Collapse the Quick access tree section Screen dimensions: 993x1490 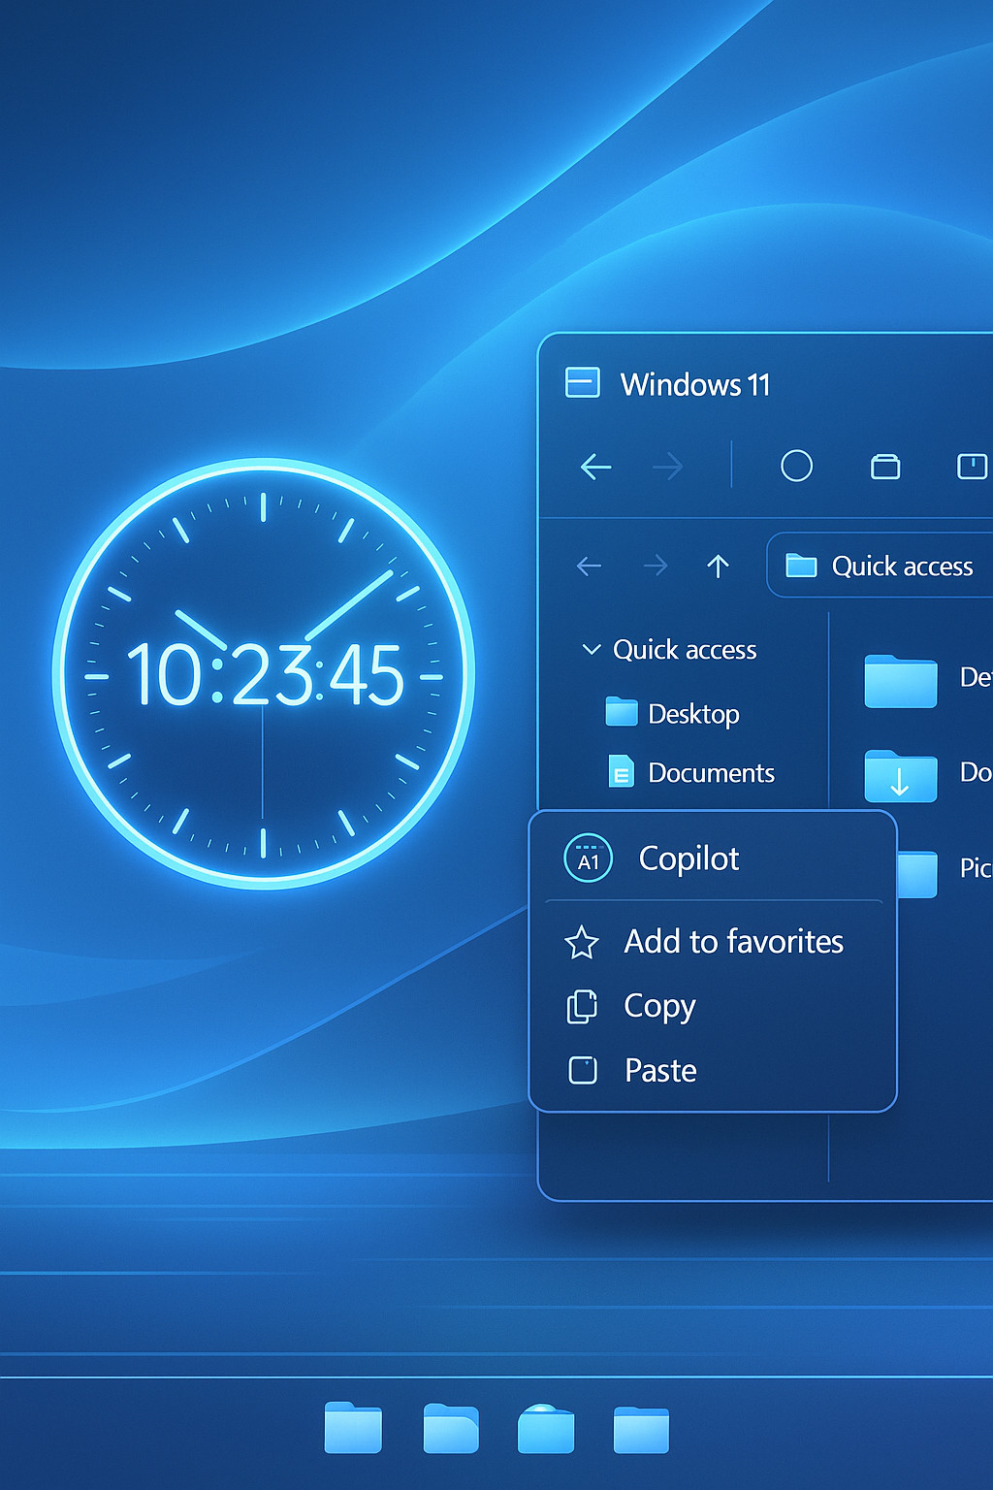[x=593, y=650]
